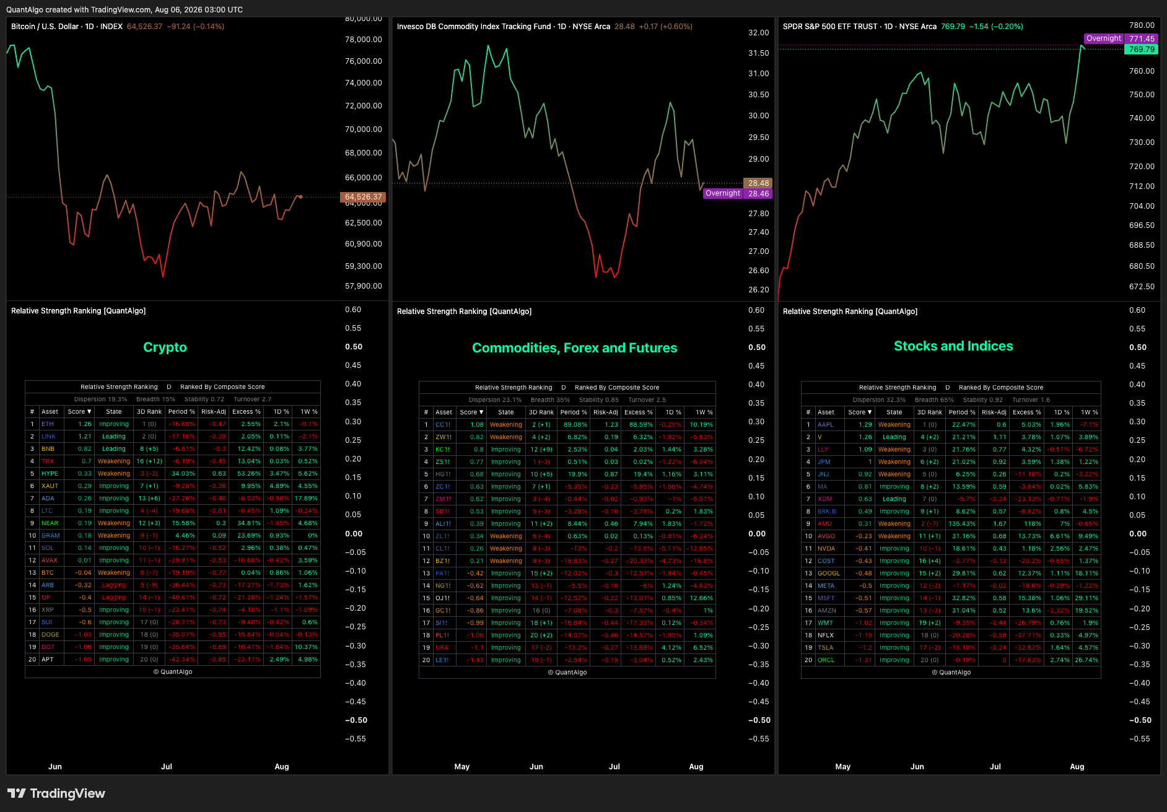This screenshot has width=1167, height=812.
Task: Click Relative Strength Ranking indicator label under Bitcoin chart
Action: (79, 311)
